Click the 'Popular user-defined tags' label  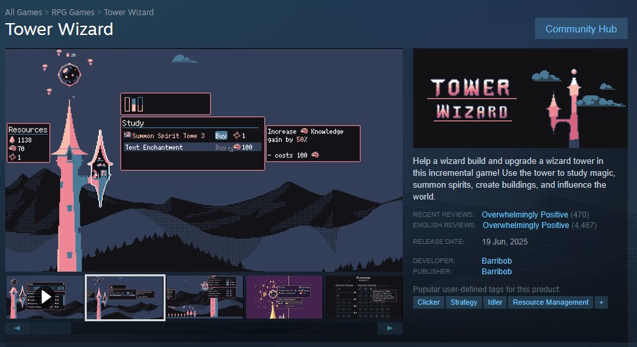click(486, 289)
